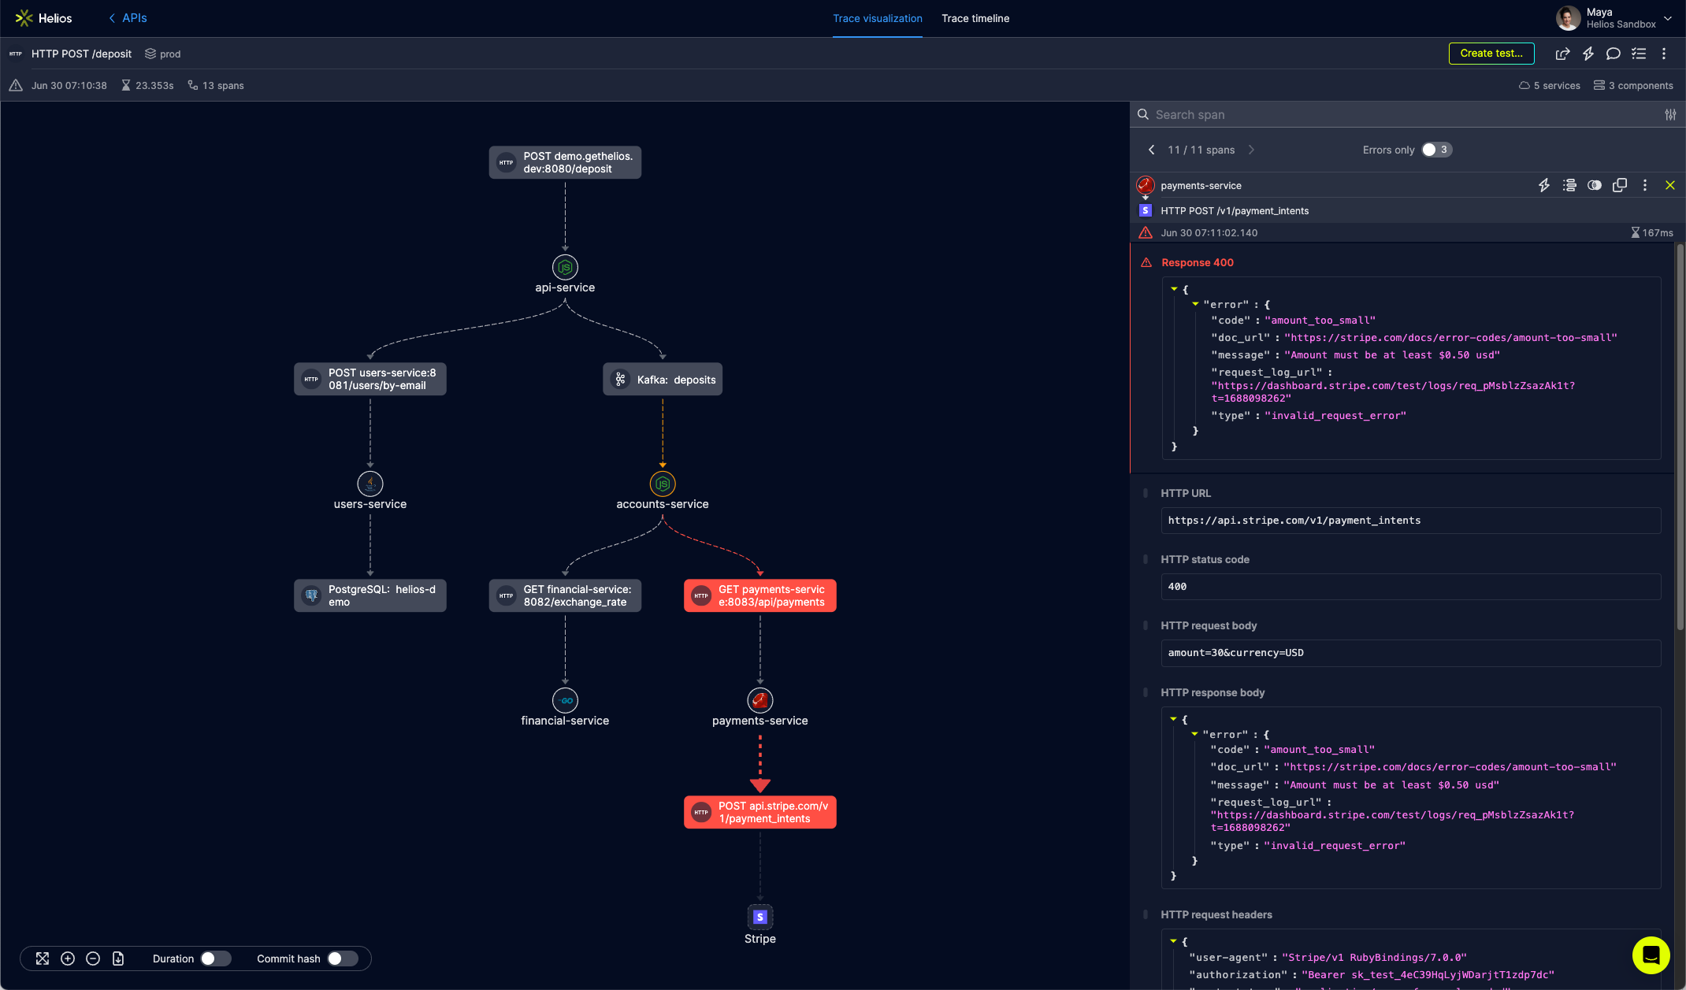Click the share icon in the top toolbar
This screenshot has width=1686, height=990.
pos(1562,54)
